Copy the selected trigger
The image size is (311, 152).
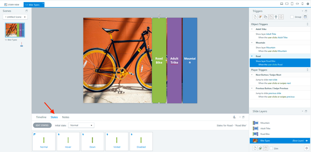click(266, 17)
